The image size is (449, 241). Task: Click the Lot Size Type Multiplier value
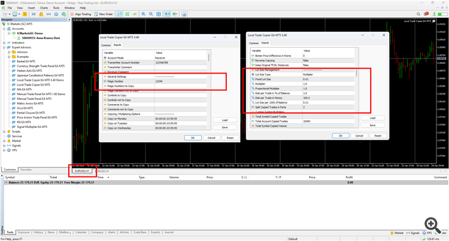308,74
